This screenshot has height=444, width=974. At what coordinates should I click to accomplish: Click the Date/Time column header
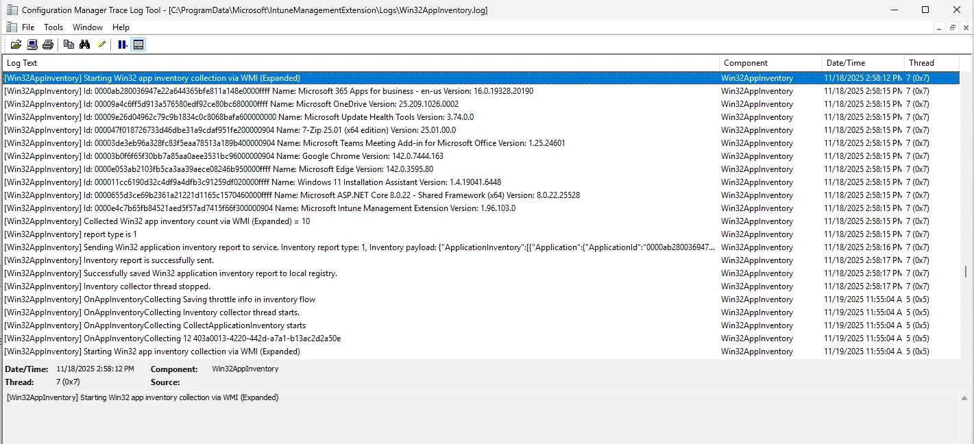(863, 63)
